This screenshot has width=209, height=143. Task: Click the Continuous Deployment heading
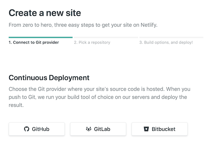(x=49, y=77)
